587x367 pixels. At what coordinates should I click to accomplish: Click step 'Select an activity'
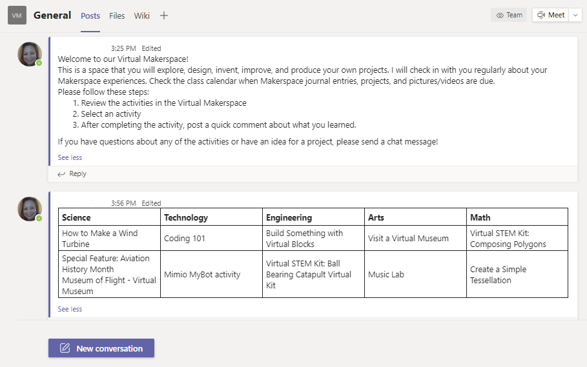tap(111, 114)
